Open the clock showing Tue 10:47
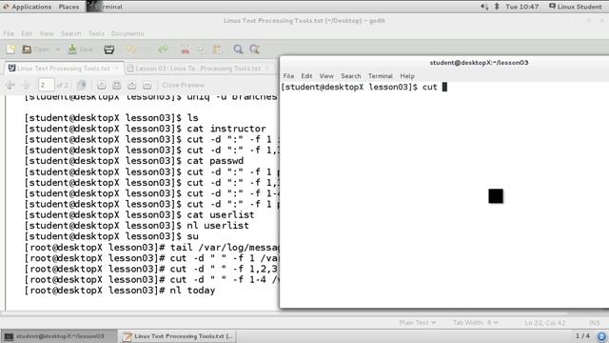 pyautogui.click(x=522, y=7)
